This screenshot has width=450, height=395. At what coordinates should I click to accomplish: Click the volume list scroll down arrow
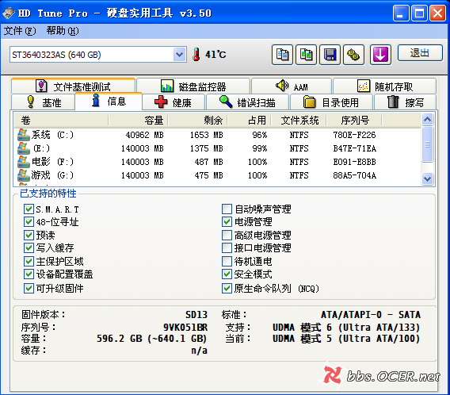pos(427,179)
